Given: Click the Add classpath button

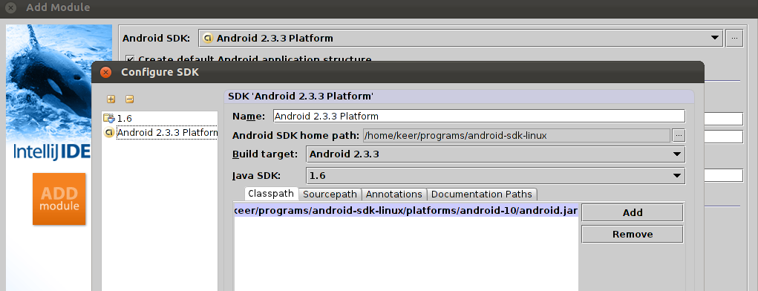Looking at the screenshot, I should click(633, 213).
